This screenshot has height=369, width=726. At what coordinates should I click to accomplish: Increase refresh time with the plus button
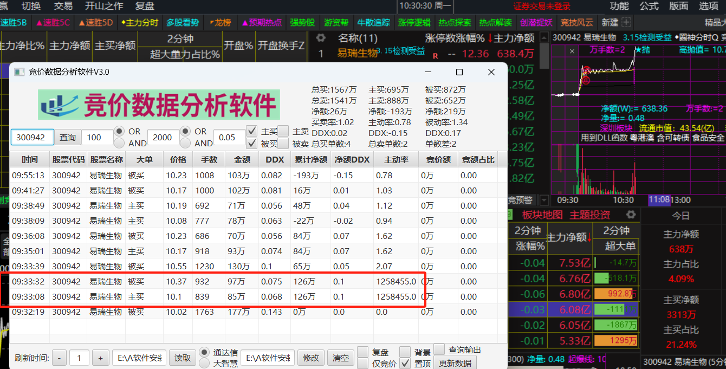pos(100,358)
